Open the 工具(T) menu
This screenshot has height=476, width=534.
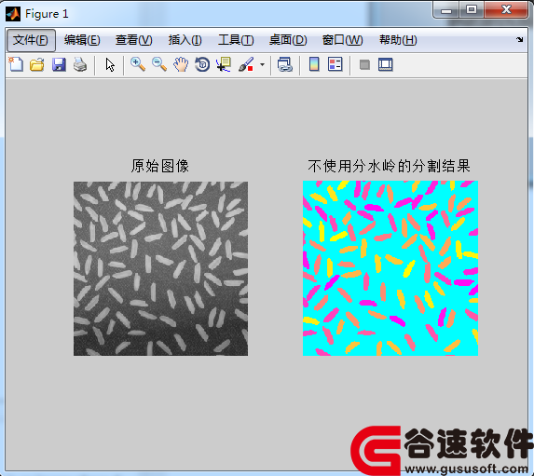point(236,40)
